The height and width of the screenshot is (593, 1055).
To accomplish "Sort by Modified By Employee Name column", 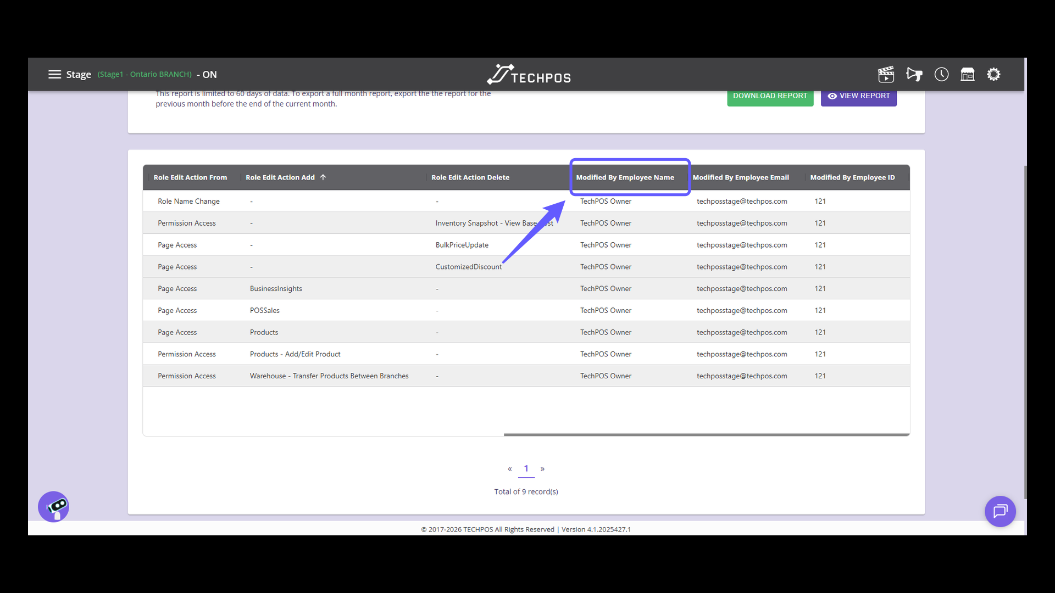I will click(625, 177).
